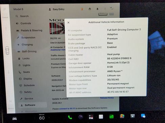
Task: Click the software version 2026.20.6.1
Action: point(57,80)
